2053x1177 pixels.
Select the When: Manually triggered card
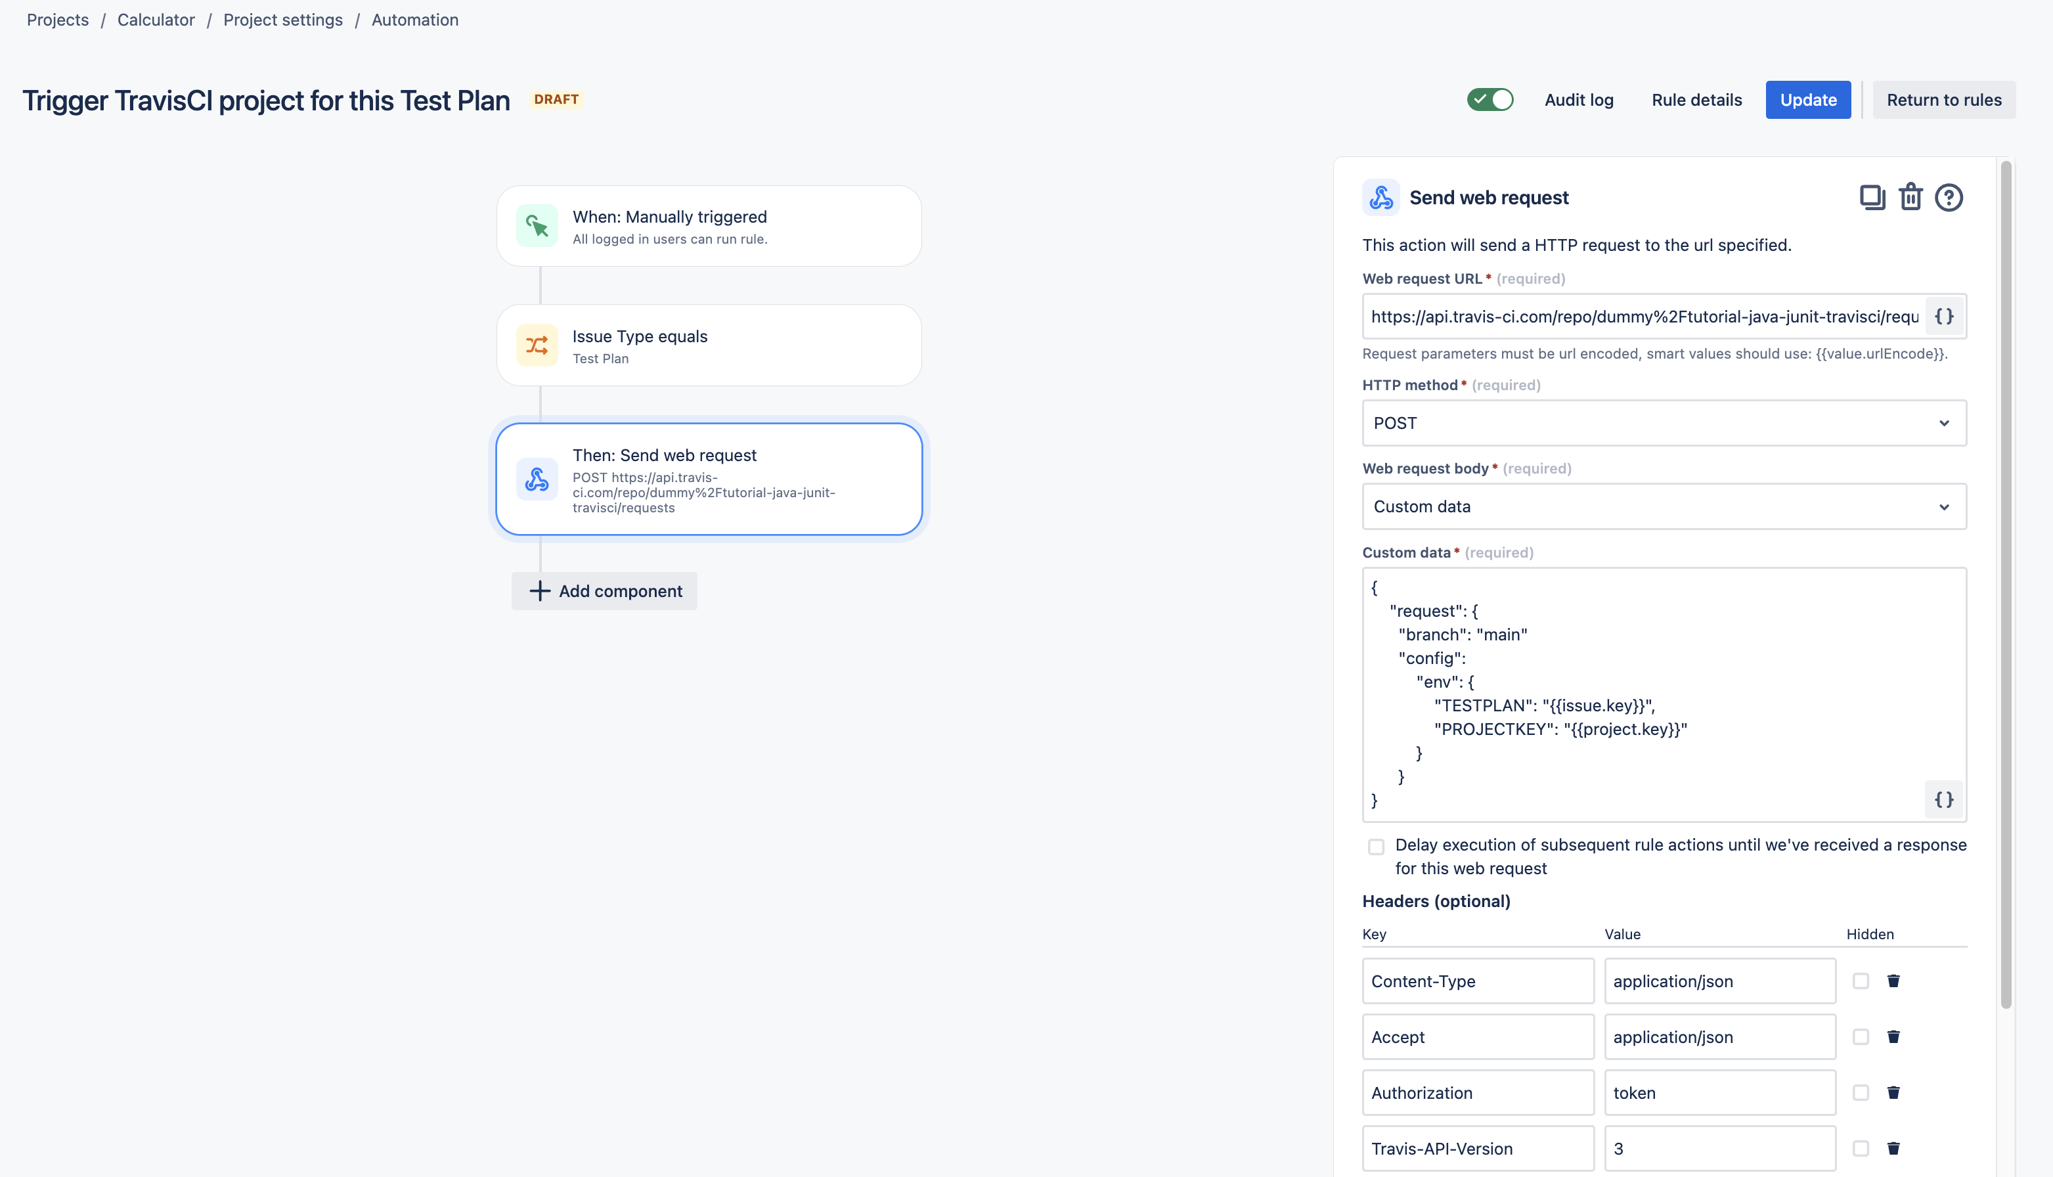click(709, 225)
